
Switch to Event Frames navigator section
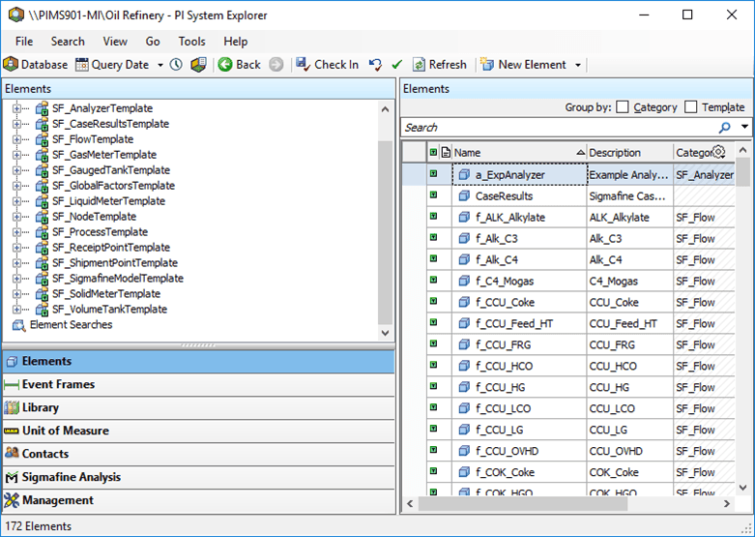click(x=198, y=384)
